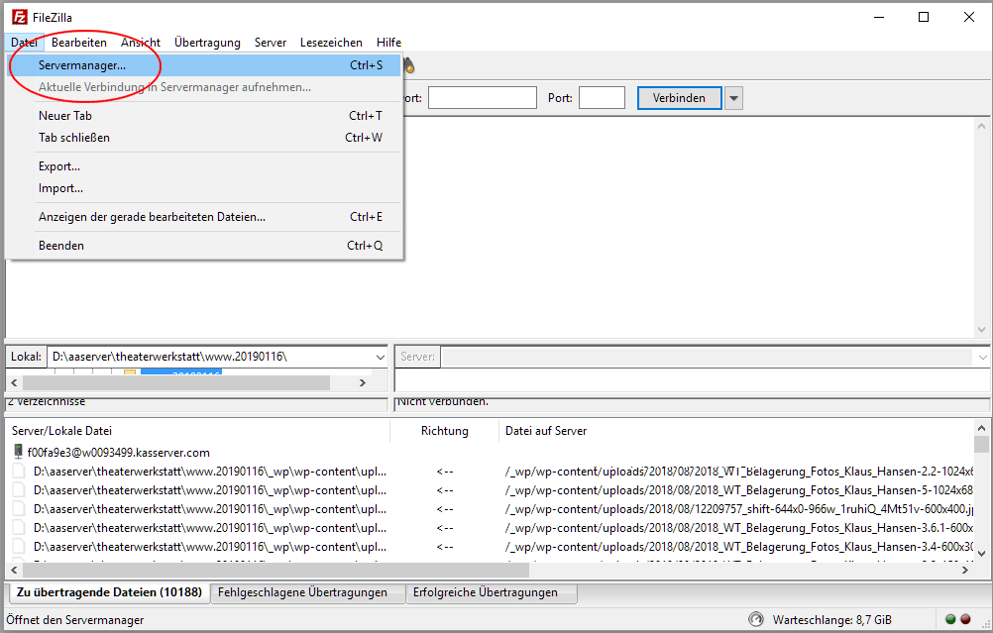993x633 pixels.
Task: Click file icon of the Klaus_Hansen-2.2 row
Action: (20, 471)
